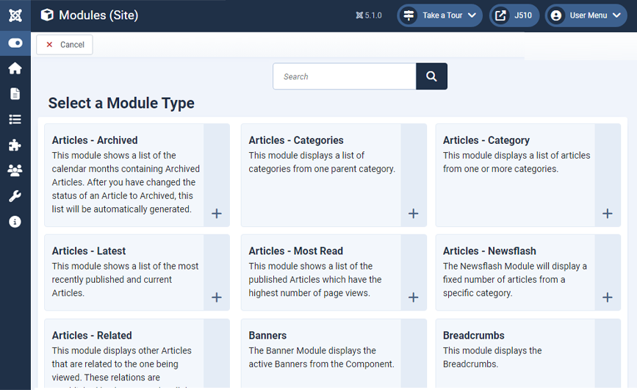Screen dimensions: 637x390
Task: Click the red X icon on Cancel
Action: pyautogui.click(x=49, y=45)
